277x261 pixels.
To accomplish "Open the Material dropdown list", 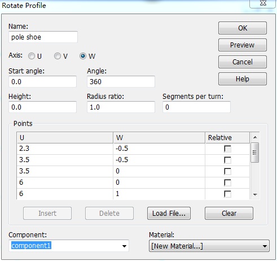I will point(265,246).
